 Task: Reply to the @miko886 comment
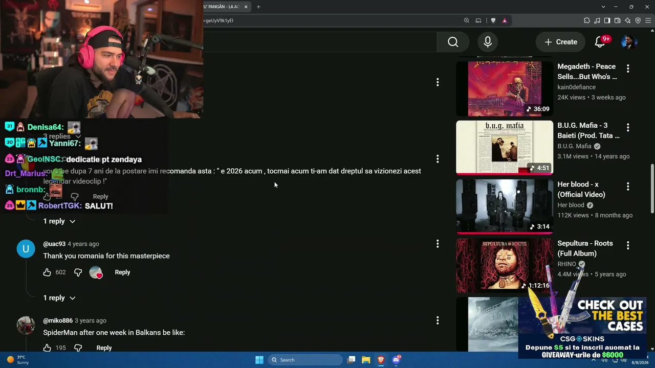104,348
